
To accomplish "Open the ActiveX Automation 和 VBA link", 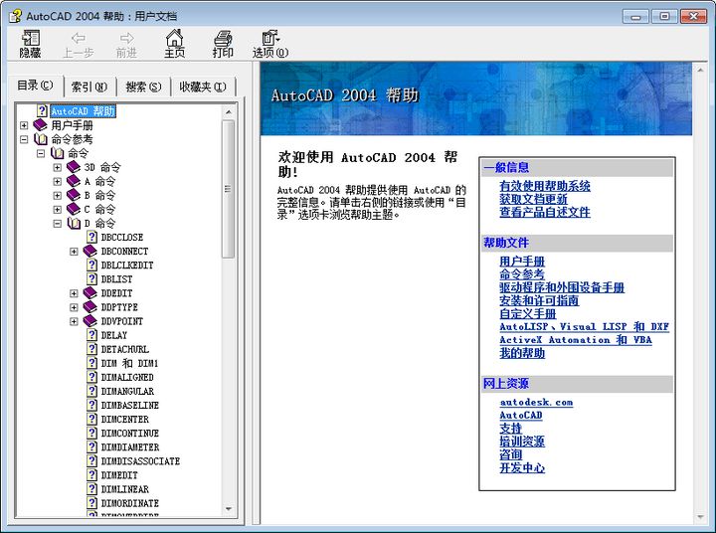I will pyautogui.click(x=576, y=340).
